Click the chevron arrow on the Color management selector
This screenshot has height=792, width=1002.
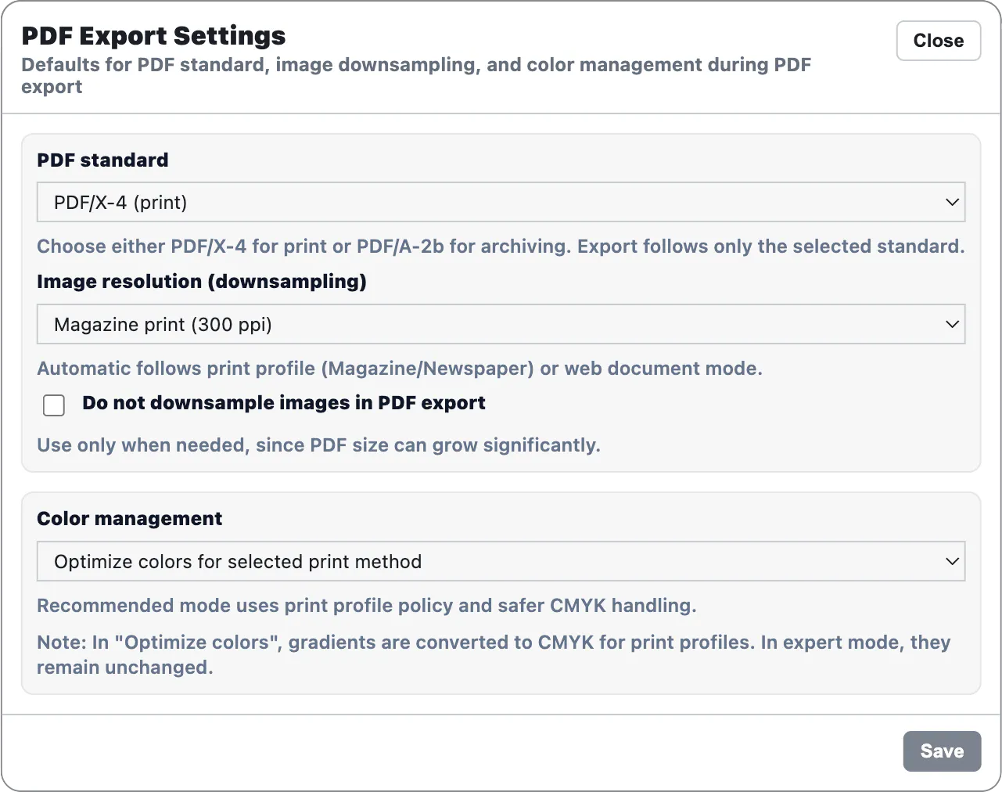(x=952, y=561)
